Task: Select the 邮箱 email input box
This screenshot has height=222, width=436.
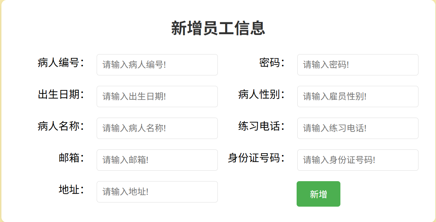Action: tap(157, 160)
